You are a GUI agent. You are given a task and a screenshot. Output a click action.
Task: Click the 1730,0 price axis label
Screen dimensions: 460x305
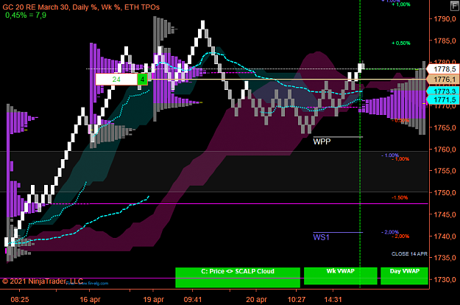pyautogui.click(x=445, y=279)
